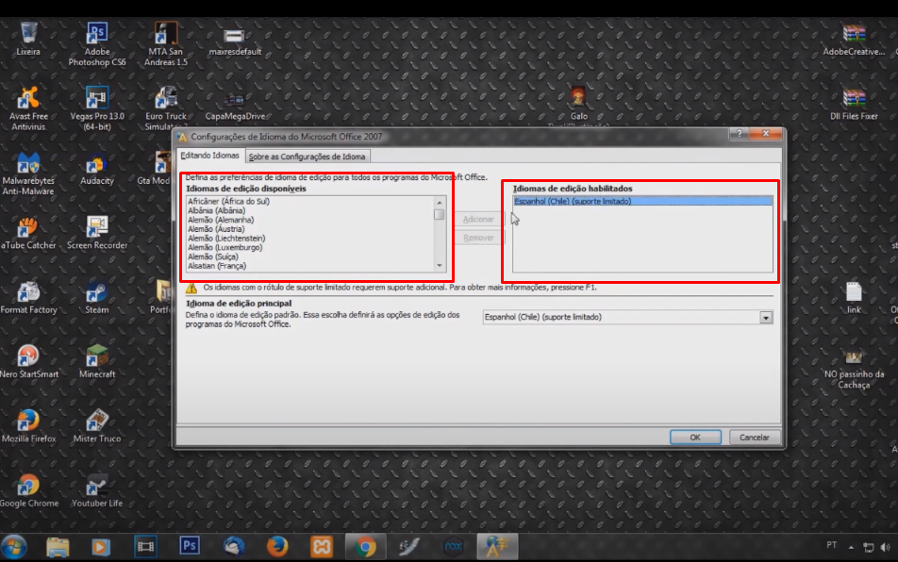Open Format Factory desktop shortcut
The width and height of the screenshot is (898, 562).
[x=28, y=298]
